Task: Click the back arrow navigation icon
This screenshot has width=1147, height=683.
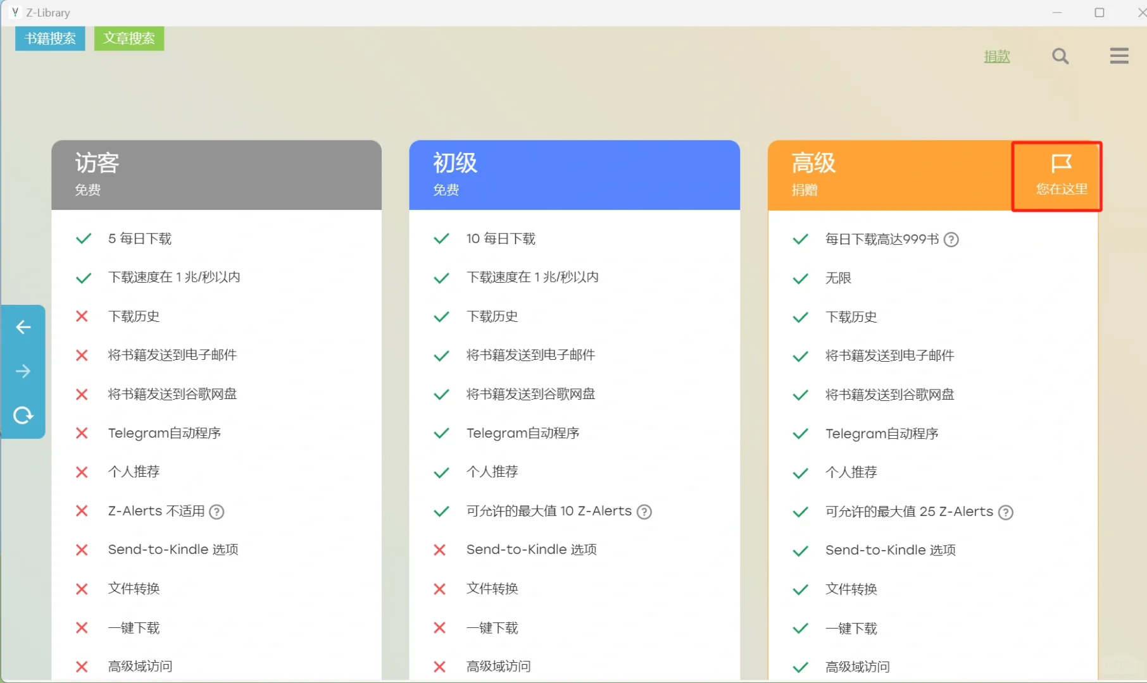Action: 23,327
